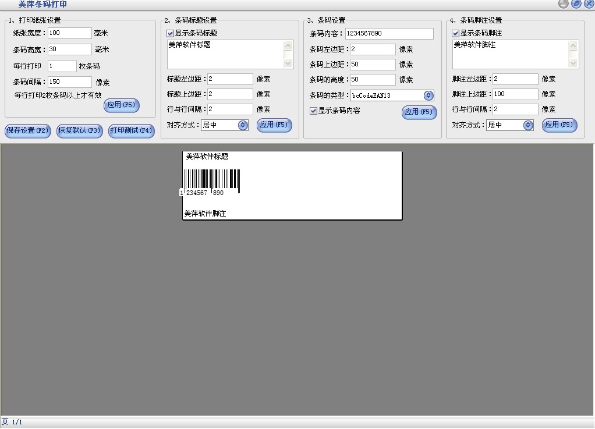Click scroll-down arrow in the title text area
Image resolution: width=595 pixels, height=429 pixels.
tap(288, 63)
